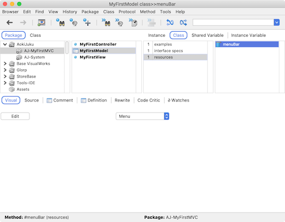Click the back navigation arrow
Viewport: 285px width, 222px height.
click(x=9, y=22)
